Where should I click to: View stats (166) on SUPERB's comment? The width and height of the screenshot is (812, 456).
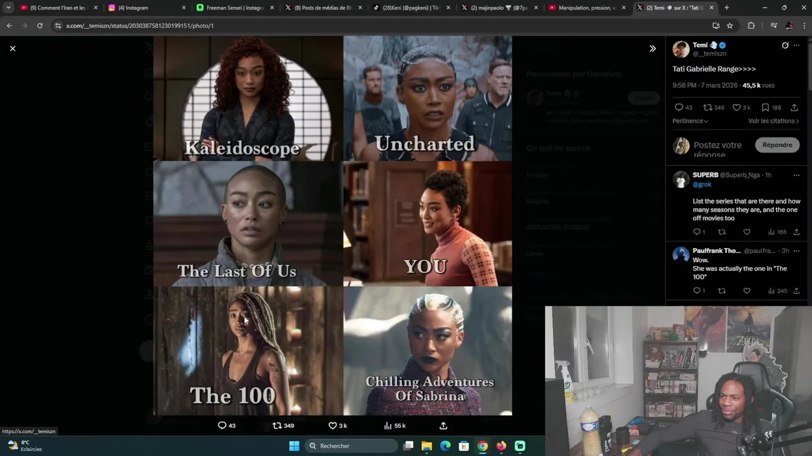coord(777,232)
